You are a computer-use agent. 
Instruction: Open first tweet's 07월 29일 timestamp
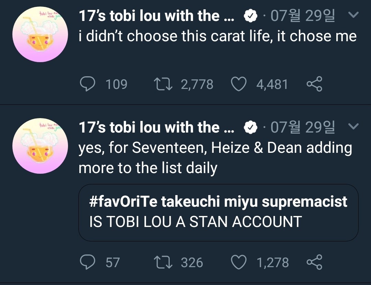[302, 16]
